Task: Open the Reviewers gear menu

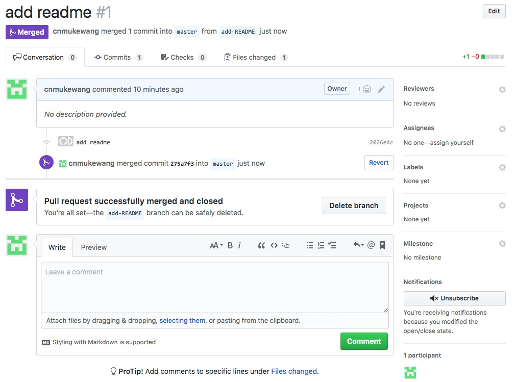Action: point(502,90)
